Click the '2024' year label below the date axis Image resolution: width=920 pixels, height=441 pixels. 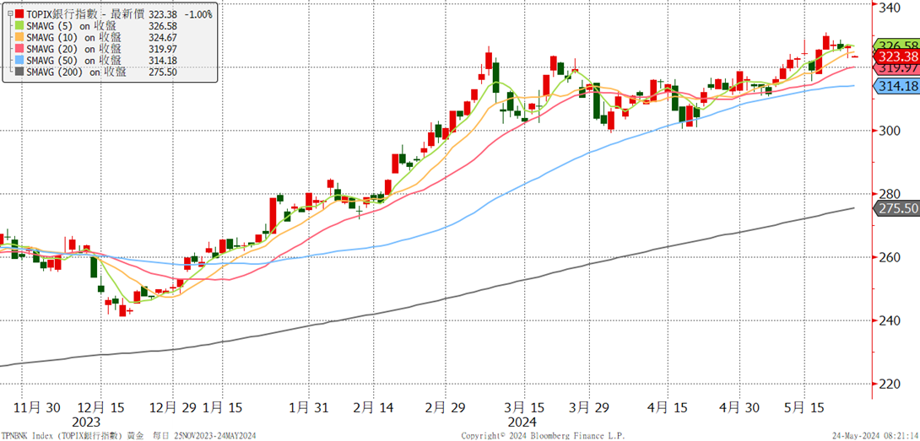522,422
